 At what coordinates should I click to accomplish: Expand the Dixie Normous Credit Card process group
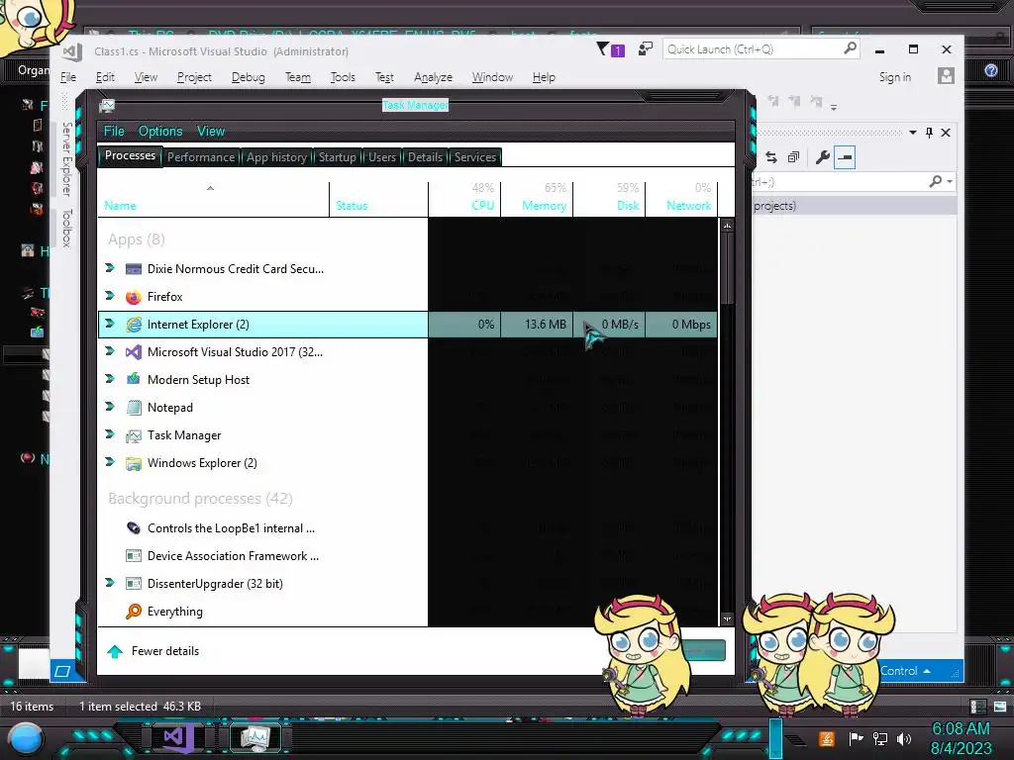pyautogui.click(x=110, y=268)
